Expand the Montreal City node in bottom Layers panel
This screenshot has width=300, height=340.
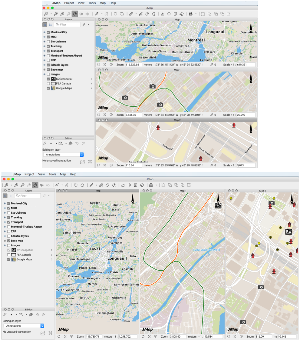[5, 203]
